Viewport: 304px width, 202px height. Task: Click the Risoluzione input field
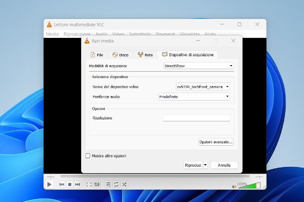(196, 118)
